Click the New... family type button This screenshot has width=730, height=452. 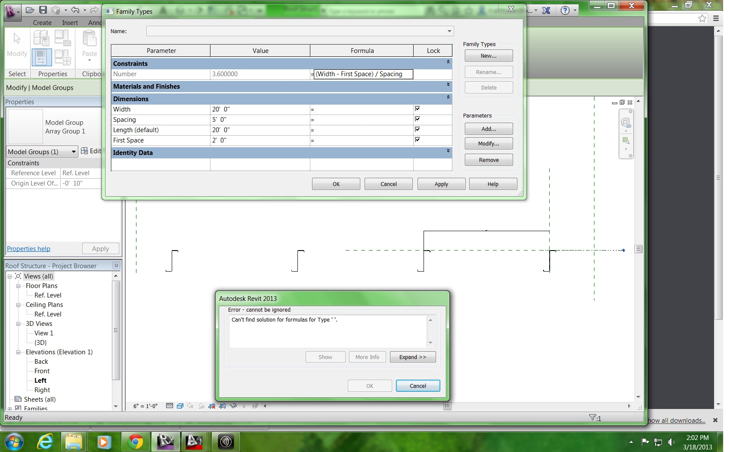pyautogui.click(x=489, y=56)
